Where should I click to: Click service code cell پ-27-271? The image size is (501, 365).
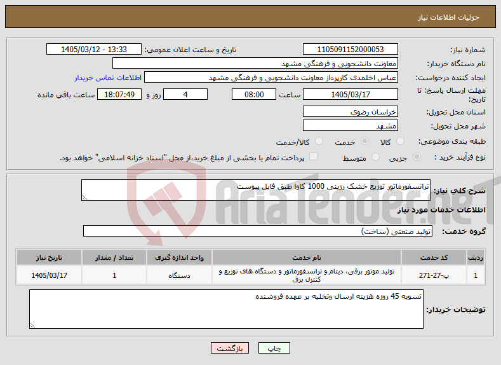point(434,275)
